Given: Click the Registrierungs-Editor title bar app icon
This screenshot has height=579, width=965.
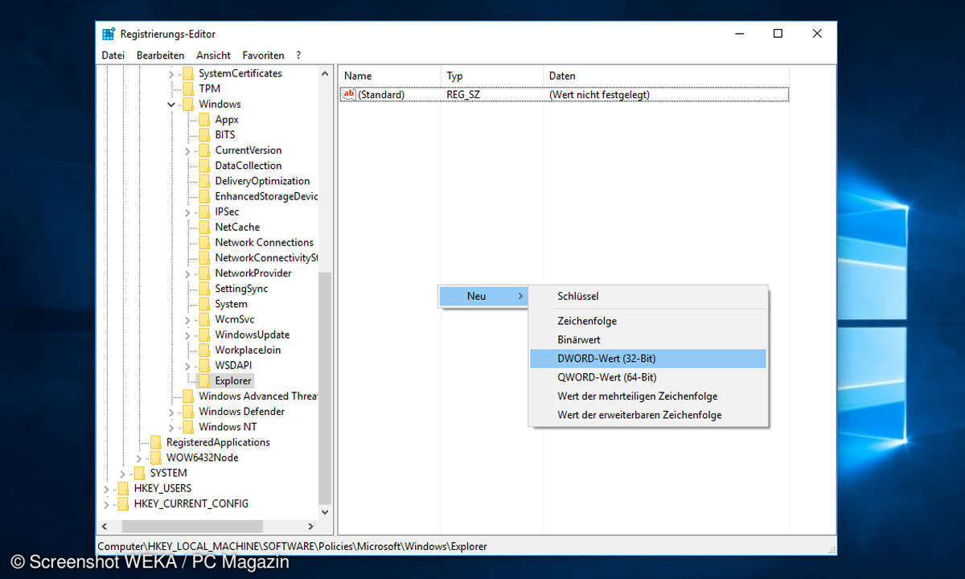Looking at the screenshot, I should pyautogui.click(x=109, y=34).
